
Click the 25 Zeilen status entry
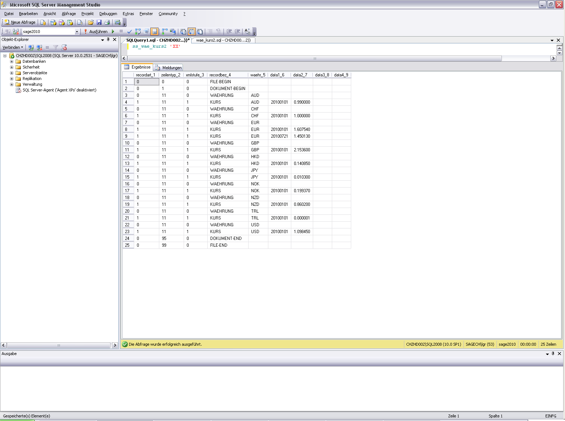(x=548, y=344)
